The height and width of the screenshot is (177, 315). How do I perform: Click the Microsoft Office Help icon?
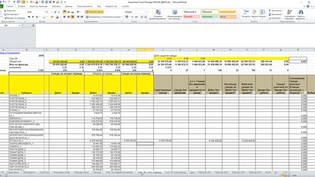tap(308, 6)
